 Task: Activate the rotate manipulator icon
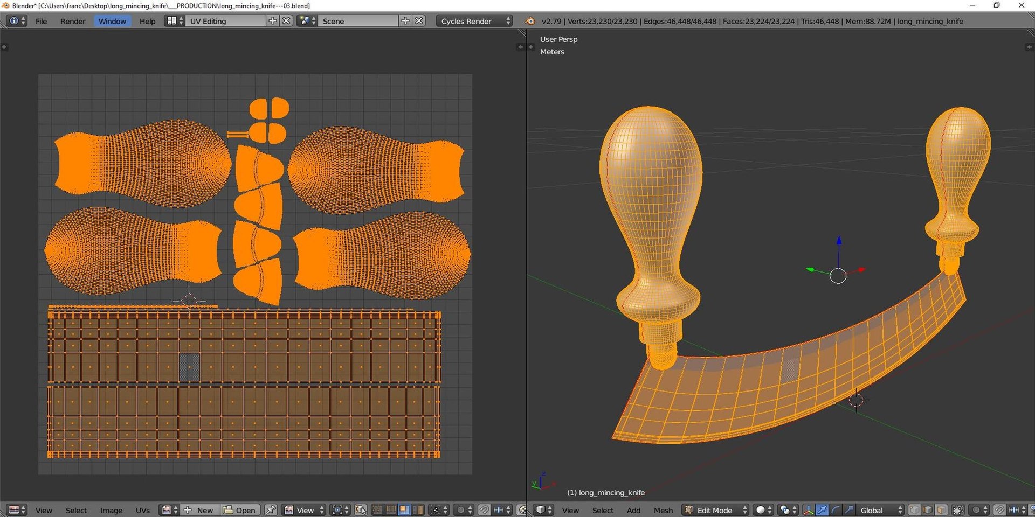[x=836, y=510]
